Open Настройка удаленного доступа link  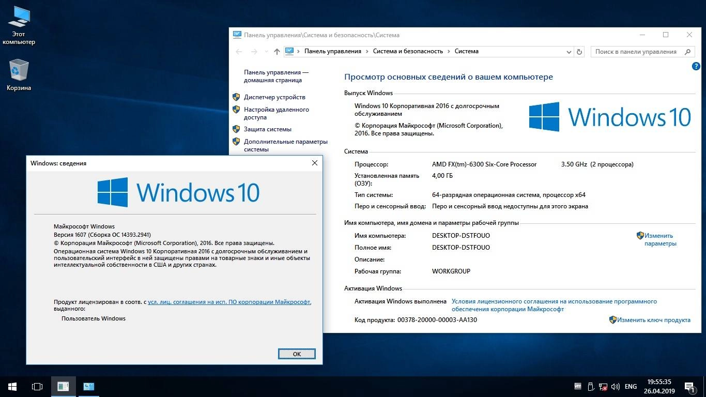click(x=277, y=113)
